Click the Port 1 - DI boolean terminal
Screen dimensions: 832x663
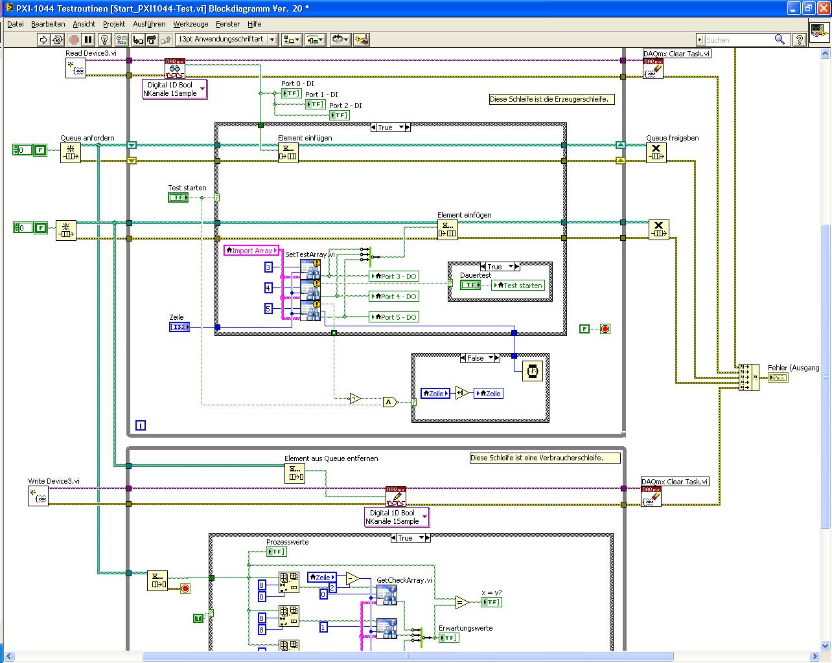(x=315, y=104)
